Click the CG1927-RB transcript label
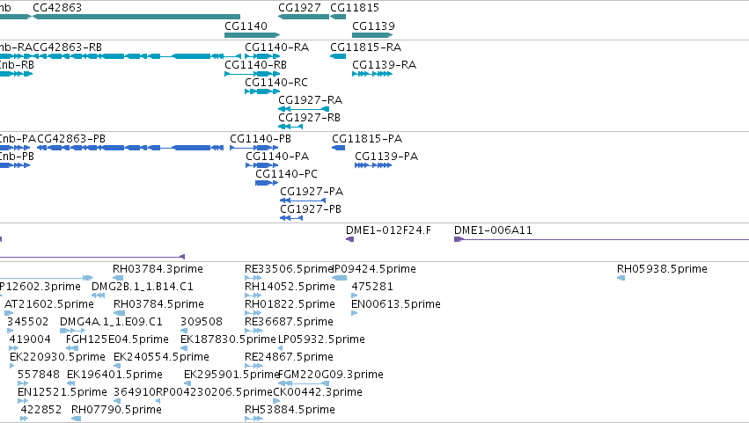The image size is (749, 423). (310, 118)
